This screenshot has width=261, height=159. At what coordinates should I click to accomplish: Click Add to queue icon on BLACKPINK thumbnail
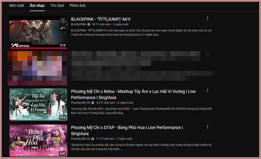click(63, 28)
